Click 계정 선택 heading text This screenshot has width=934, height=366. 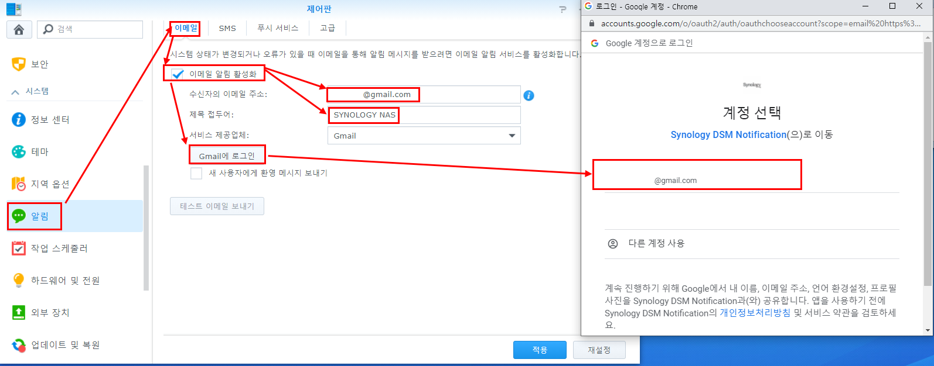752,112
